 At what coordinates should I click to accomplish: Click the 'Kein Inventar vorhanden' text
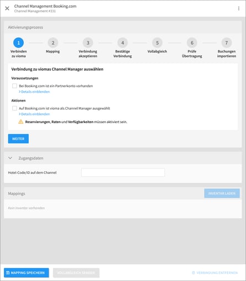(27, 208)
